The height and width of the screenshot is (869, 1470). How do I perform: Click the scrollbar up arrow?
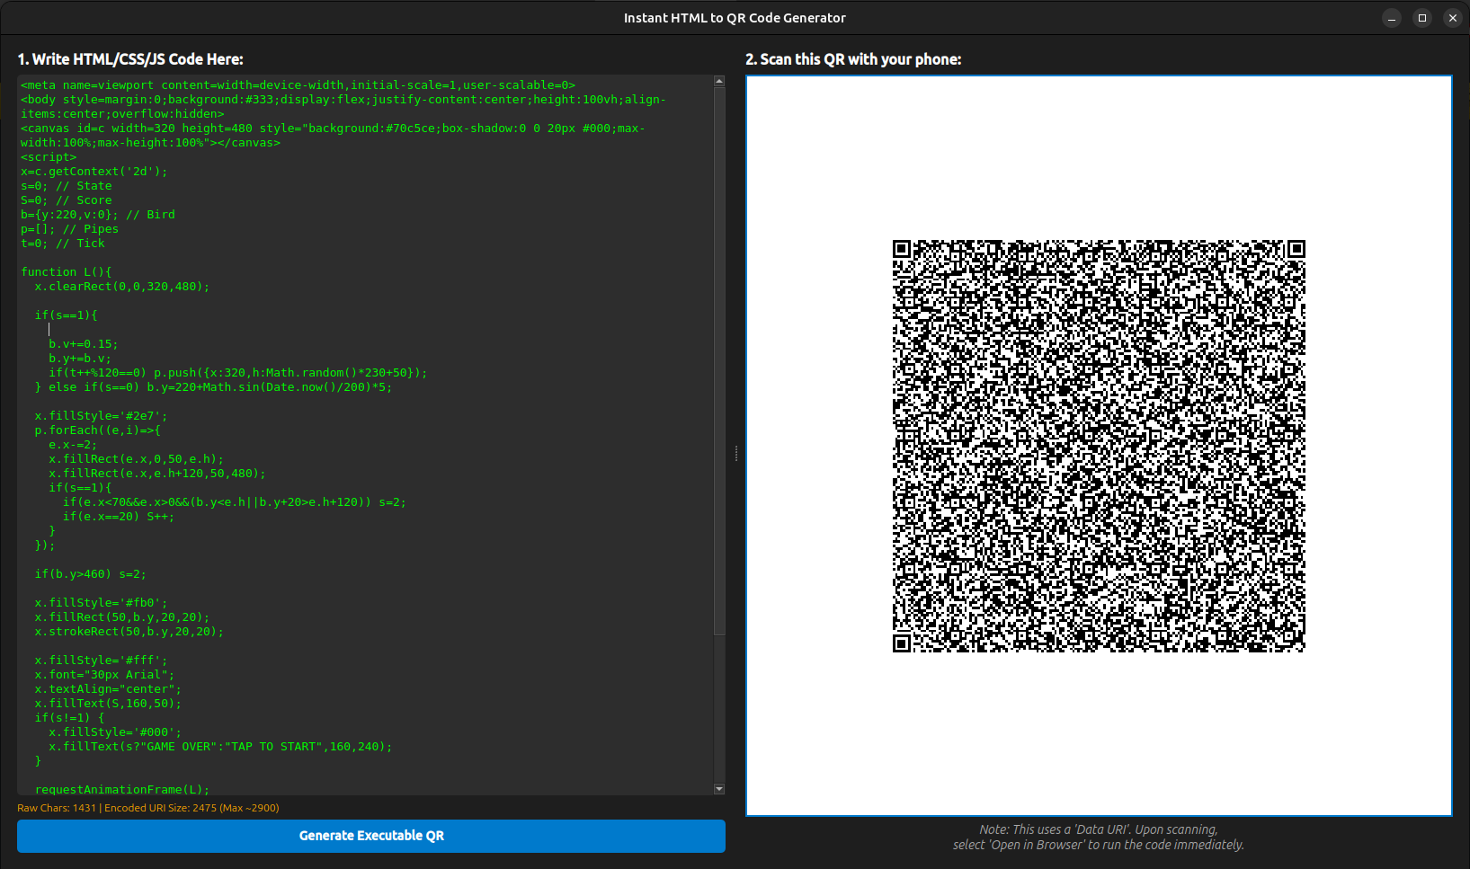tap(718, 80)
